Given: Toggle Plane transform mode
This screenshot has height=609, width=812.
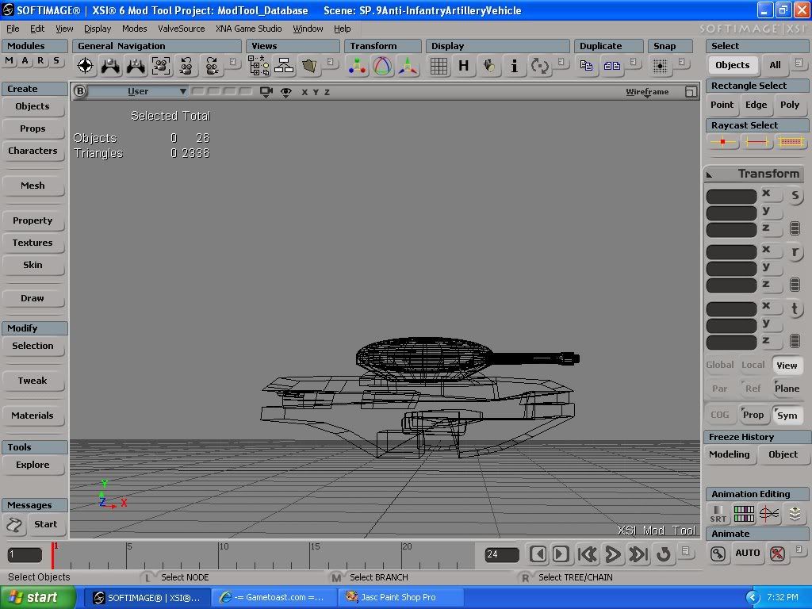Looking at the screenshot, I should point(787,389).
